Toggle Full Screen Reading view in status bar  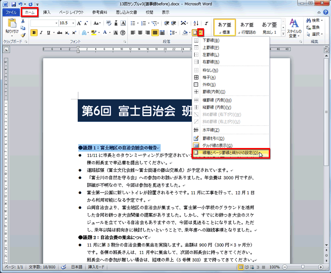tap(246, 267)
